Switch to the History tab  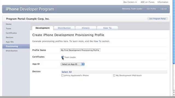click(x=86, y=28)
